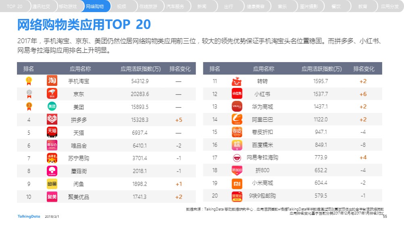Switch to the 在线旅游 tab
This screenshot has height=227, width=404.
click(x=149, y=6)
